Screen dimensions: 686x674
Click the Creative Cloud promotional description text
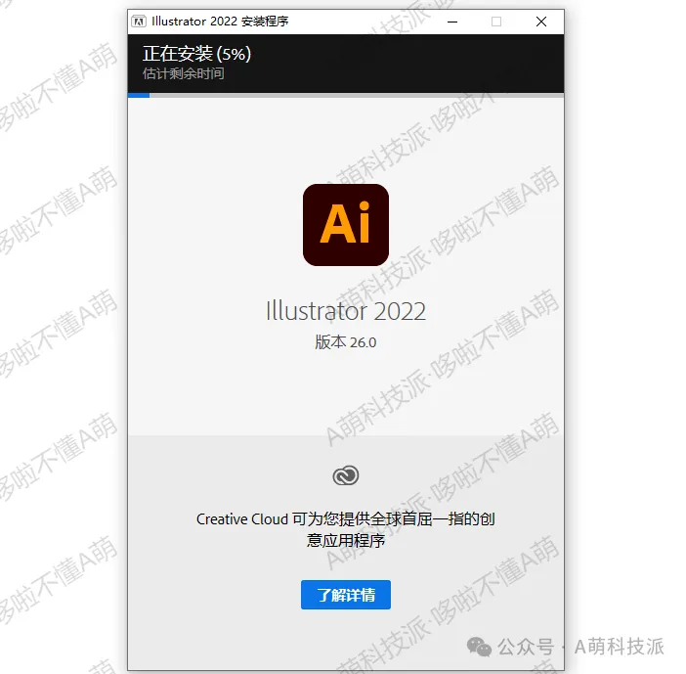(x=346, y=529)
